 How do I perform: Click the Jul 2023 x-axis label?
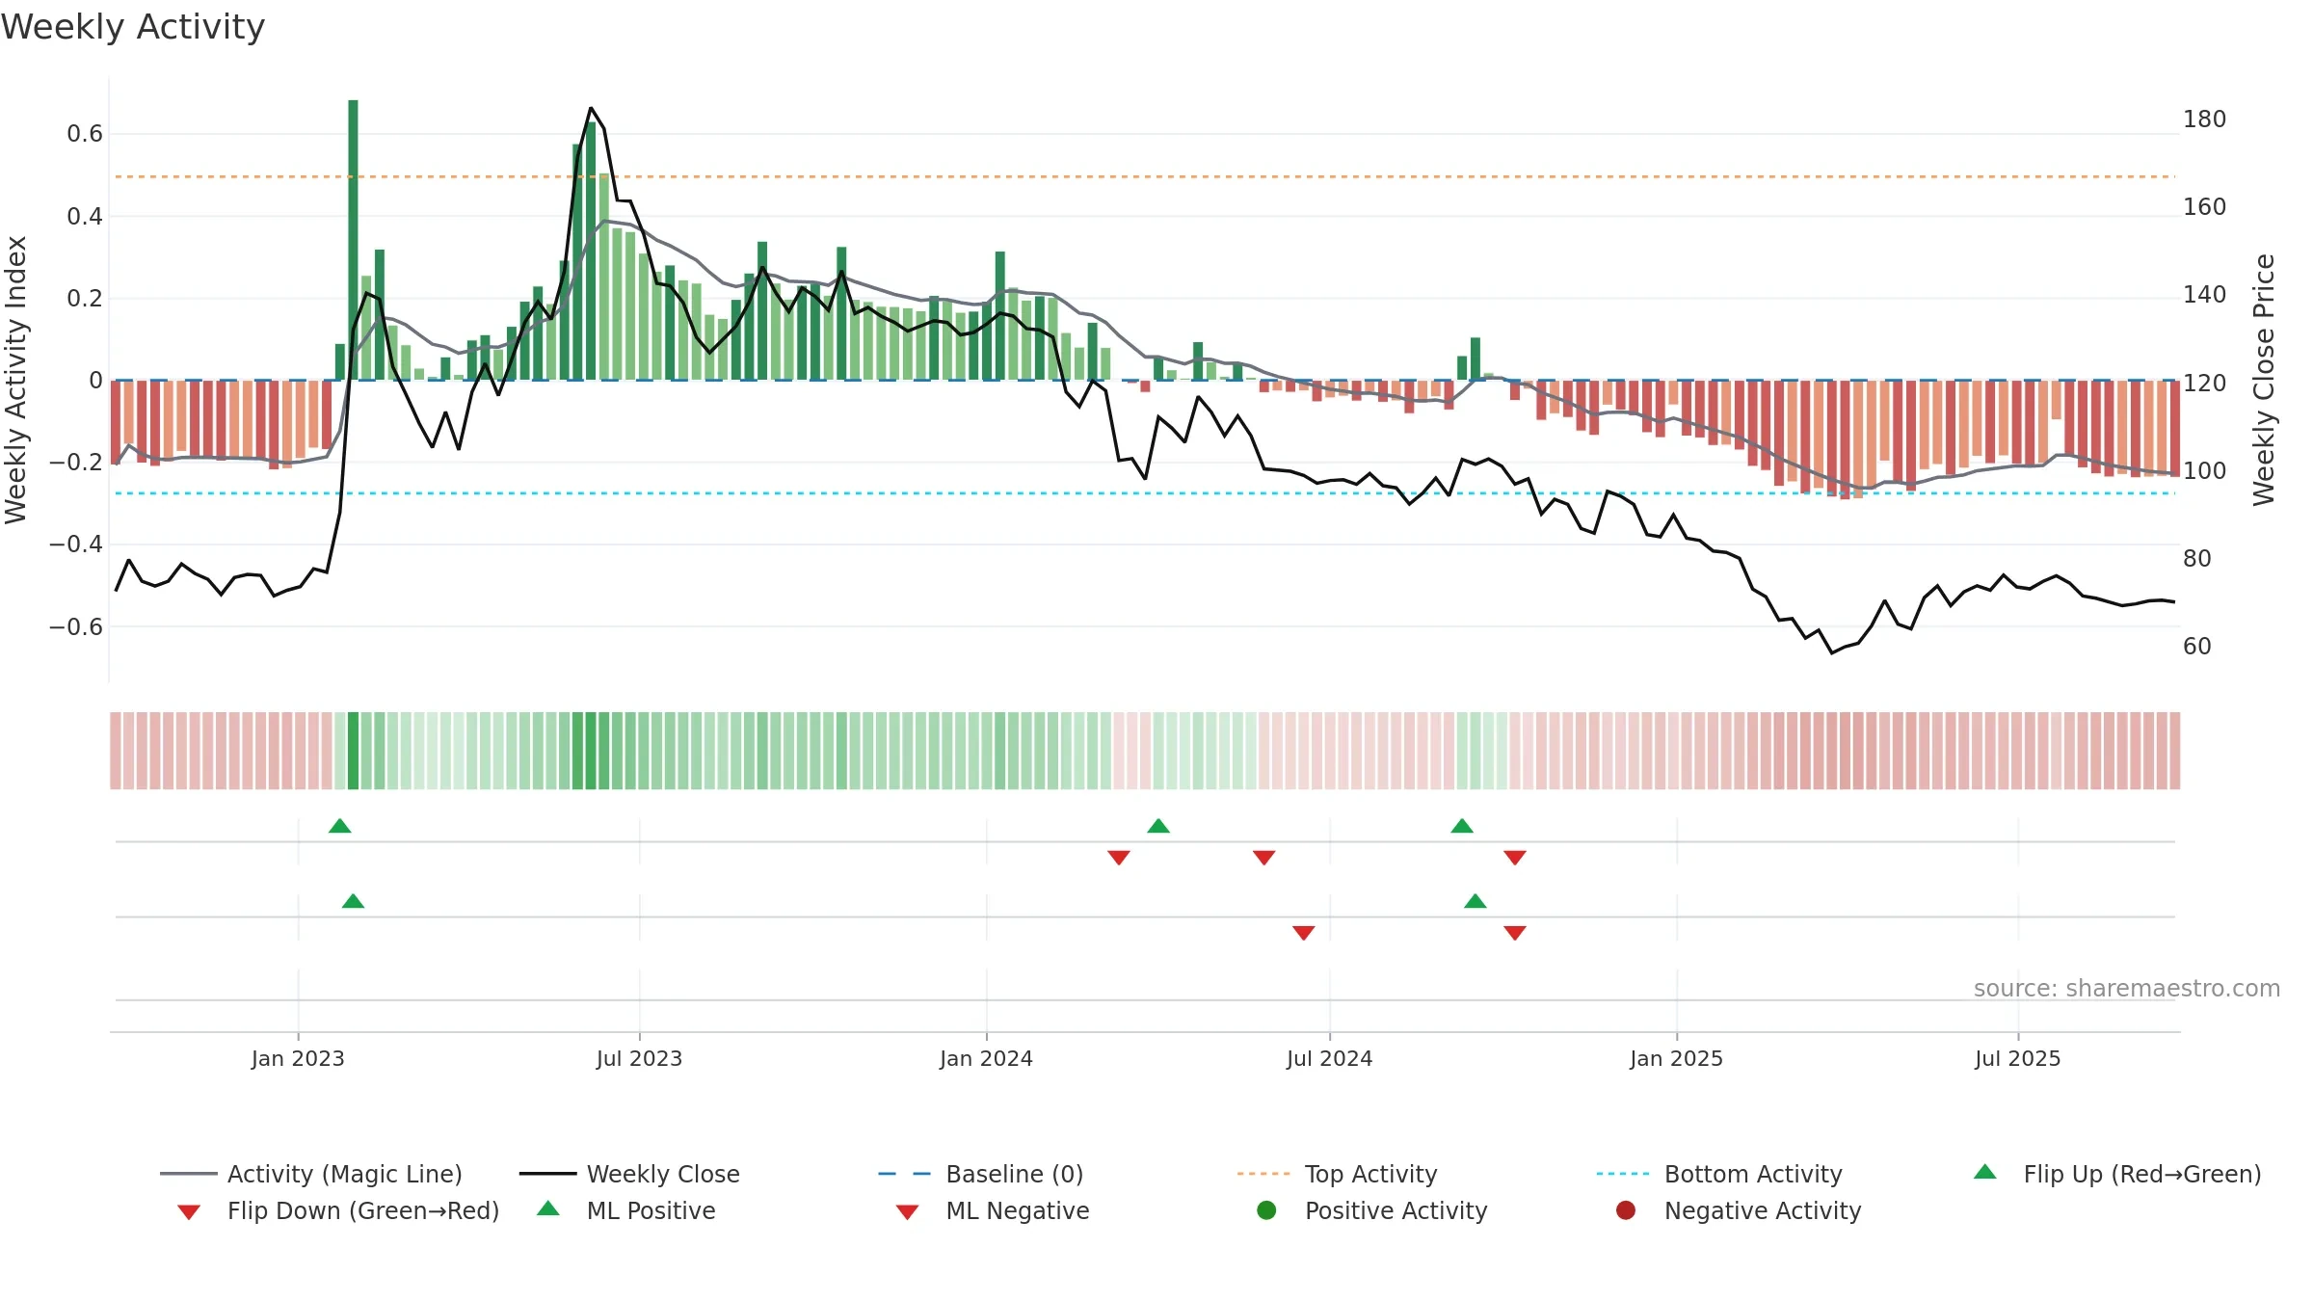[x=639, y=1058]
